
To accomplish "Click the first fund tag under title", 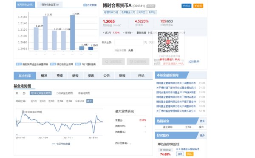I will 111,12.
